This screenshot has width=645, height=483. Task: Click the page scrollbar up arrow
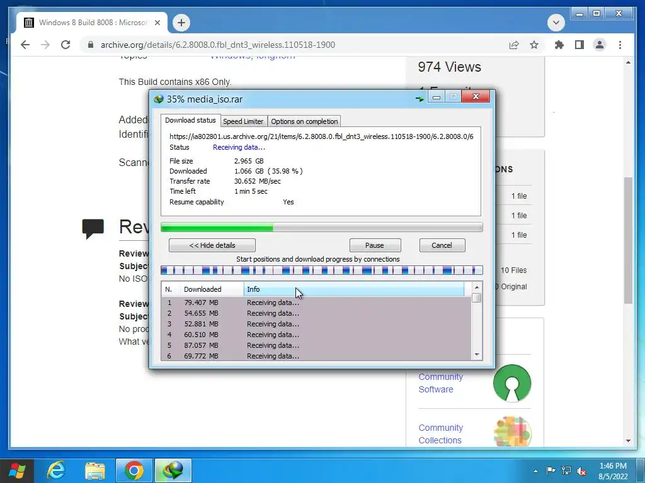628,62
